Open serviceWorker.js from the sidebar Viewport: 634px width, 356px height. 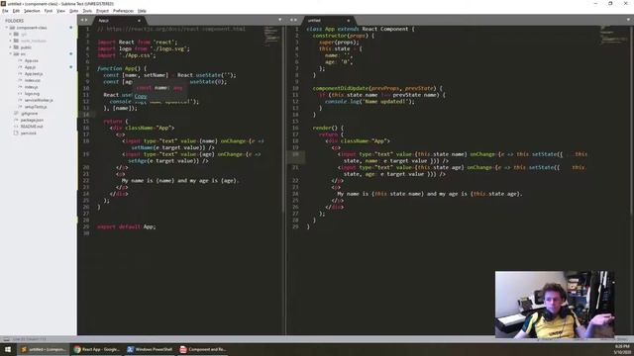(x=39, y=100)
